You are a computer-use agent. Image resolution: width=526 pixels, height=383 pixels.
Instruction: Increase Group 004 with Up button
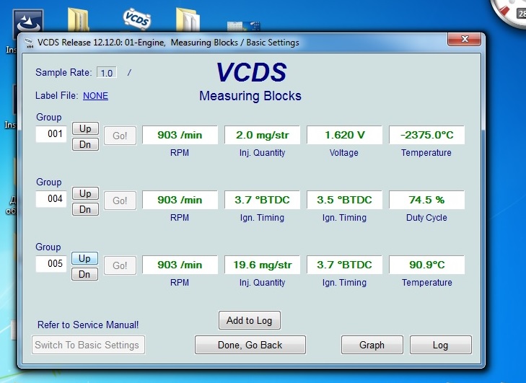[85, 193]
